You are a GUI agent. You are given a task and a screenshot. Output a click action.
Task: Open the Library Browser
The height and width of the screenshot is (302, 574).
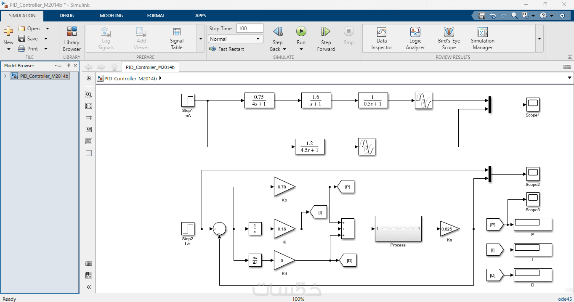click(72, 39)
